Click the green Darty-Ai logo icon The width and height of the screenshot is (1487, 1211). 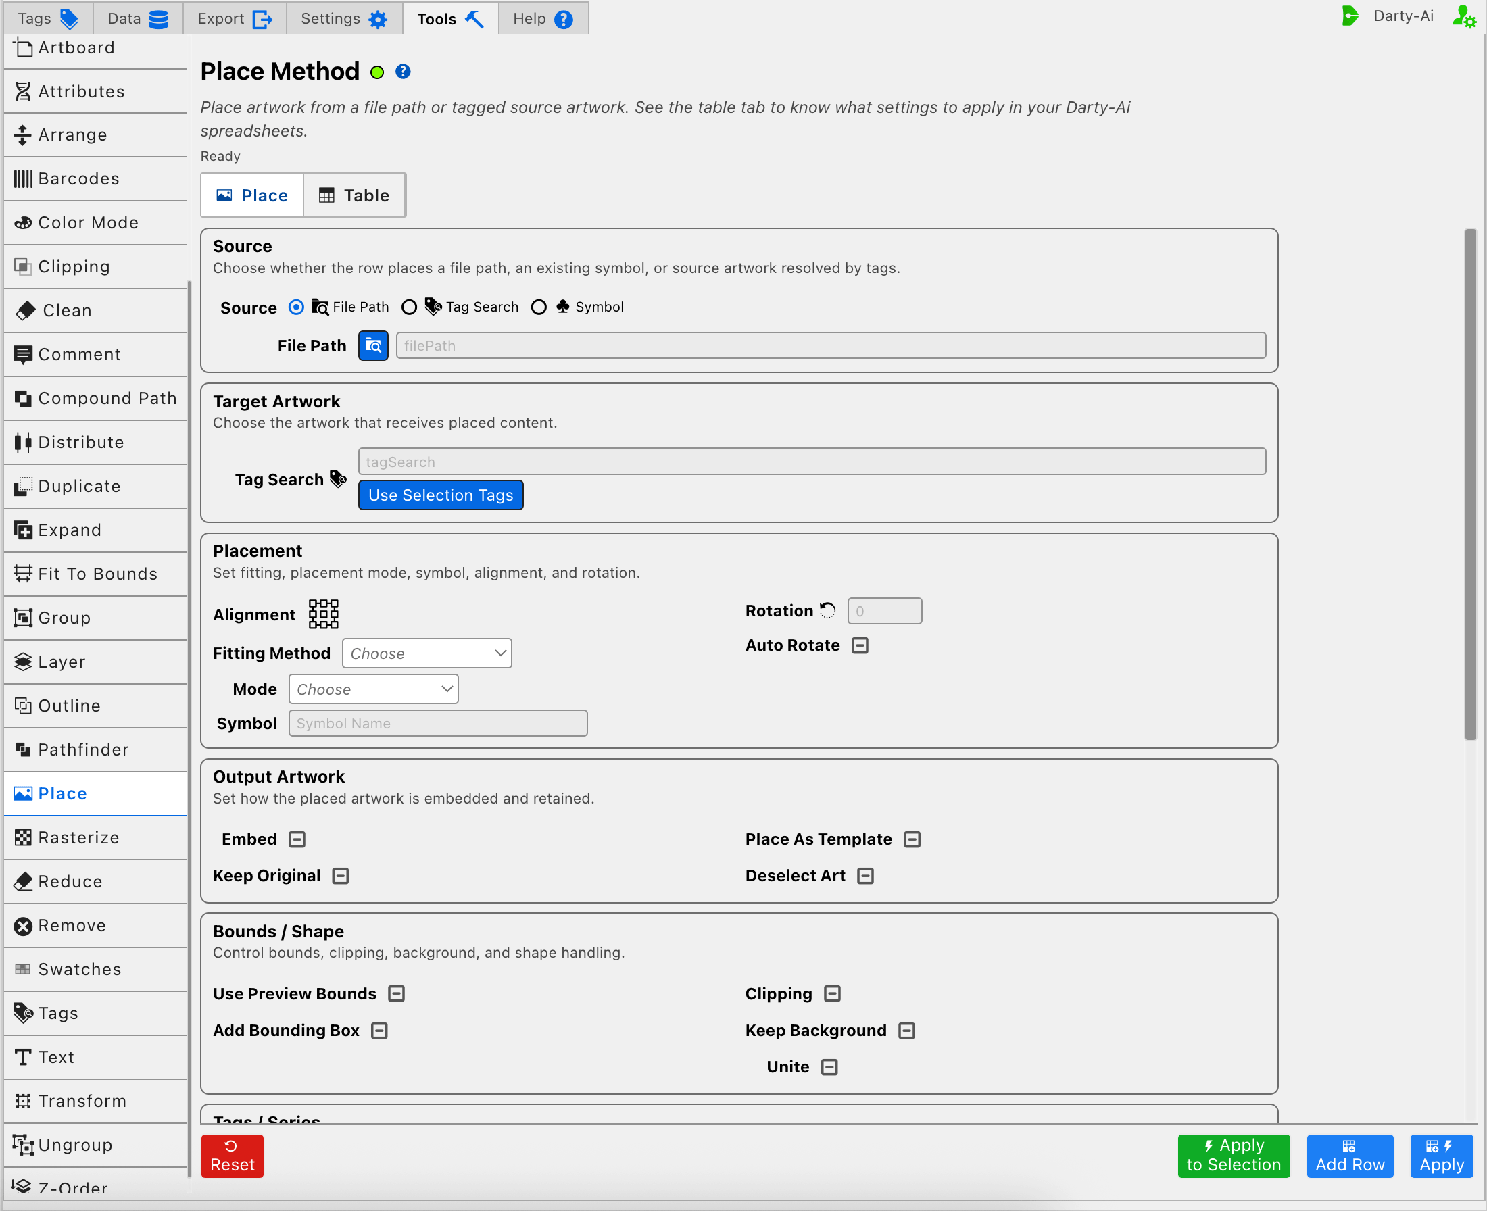(1350, 16)
